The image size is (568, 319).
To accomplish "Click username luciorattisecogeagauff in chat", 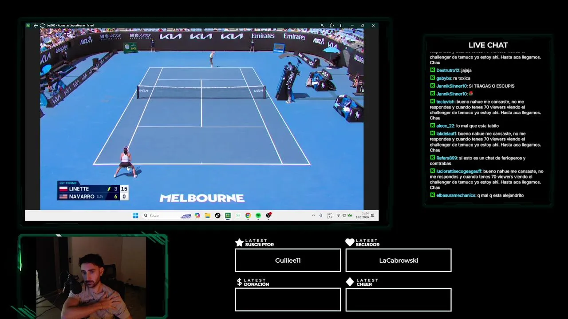I will (x=459, y=171).
